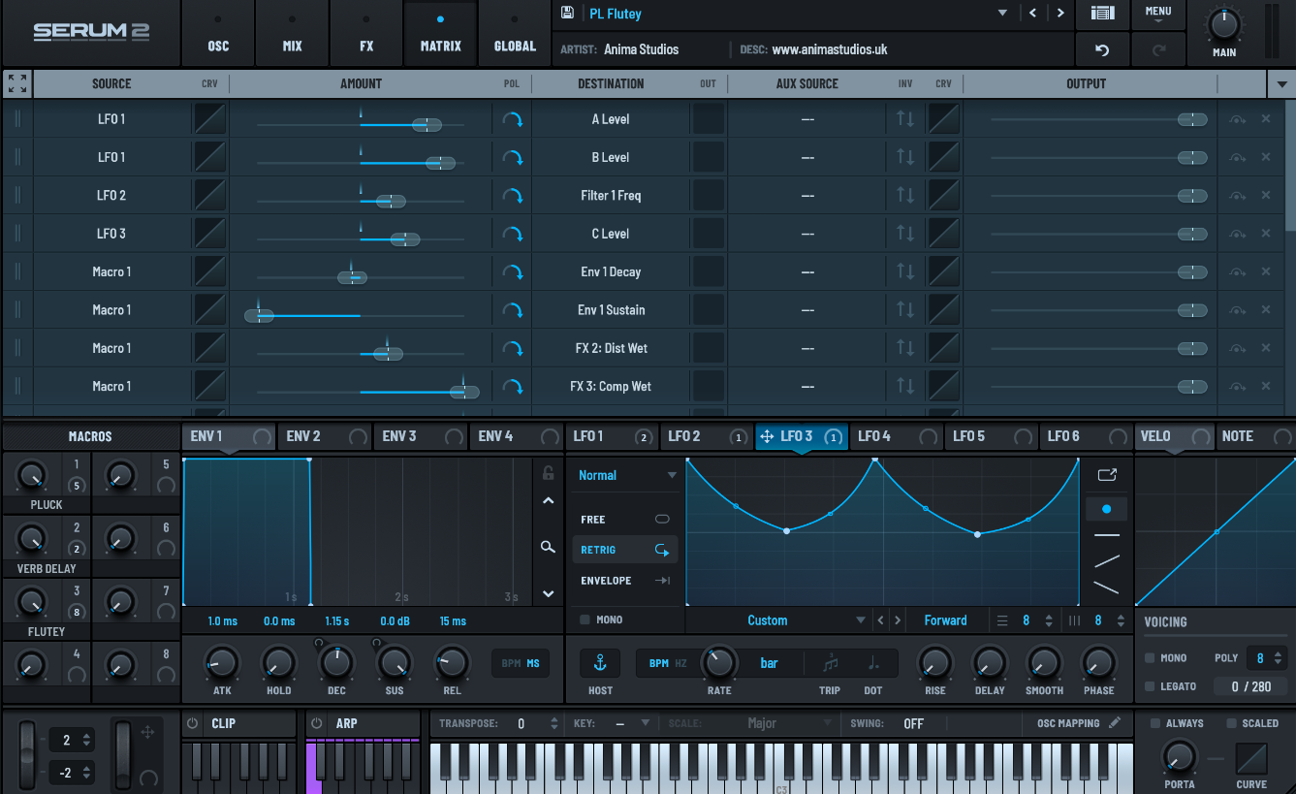
Task: Select the LFO 4 tab
Action: point(897,436)
